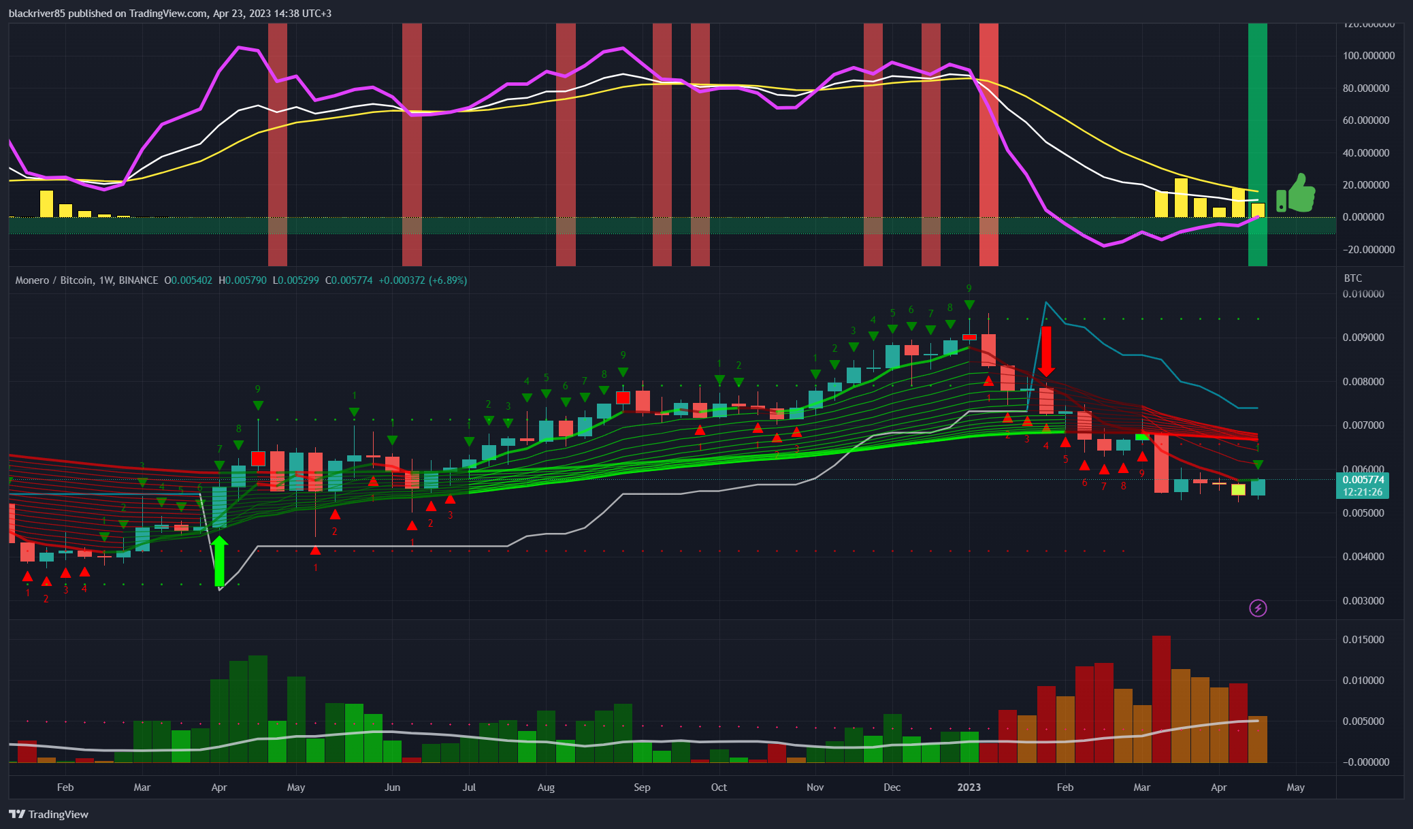
Task: Click the bar countdown 12:21:26
Action: (x=1363, y=492)
